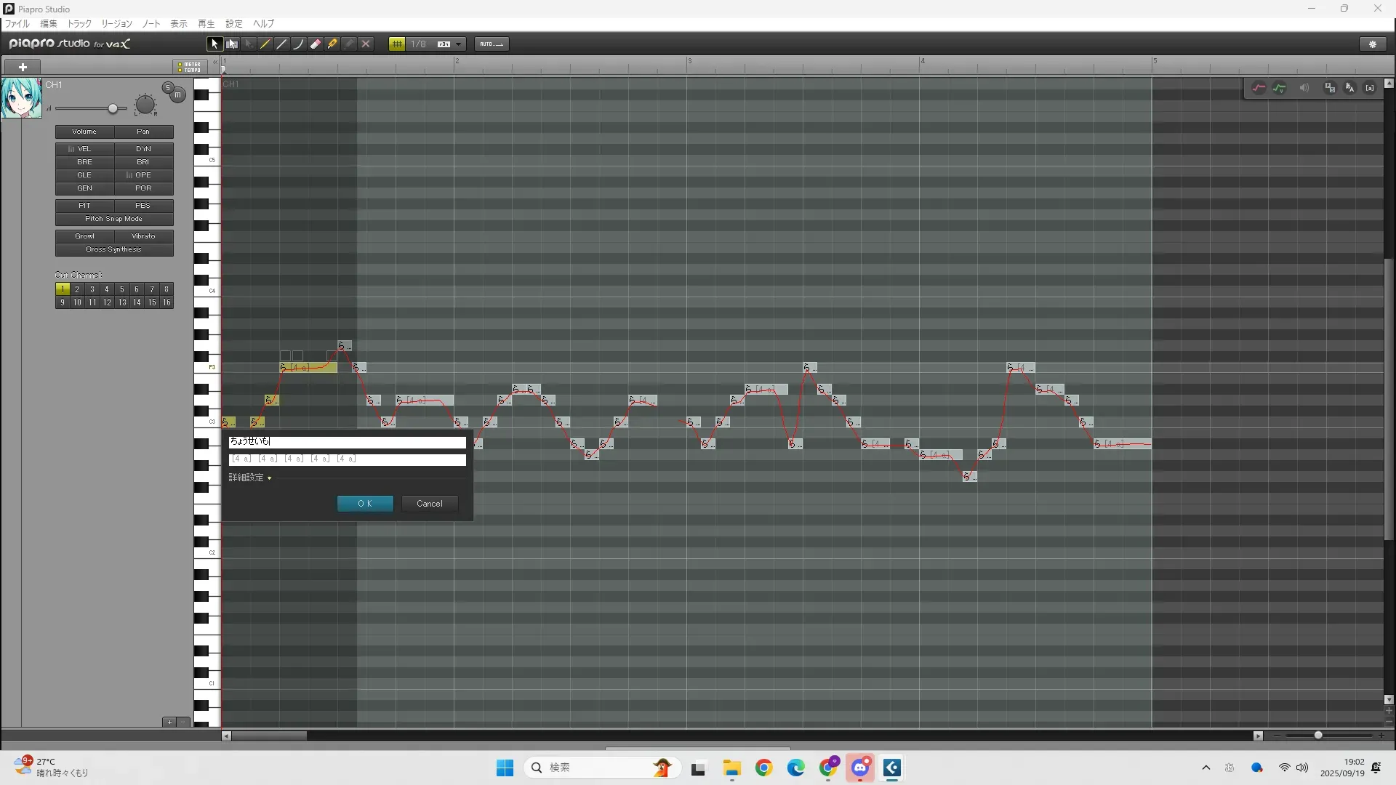
Task: Open the トラック menu
Action: [79, 24]
